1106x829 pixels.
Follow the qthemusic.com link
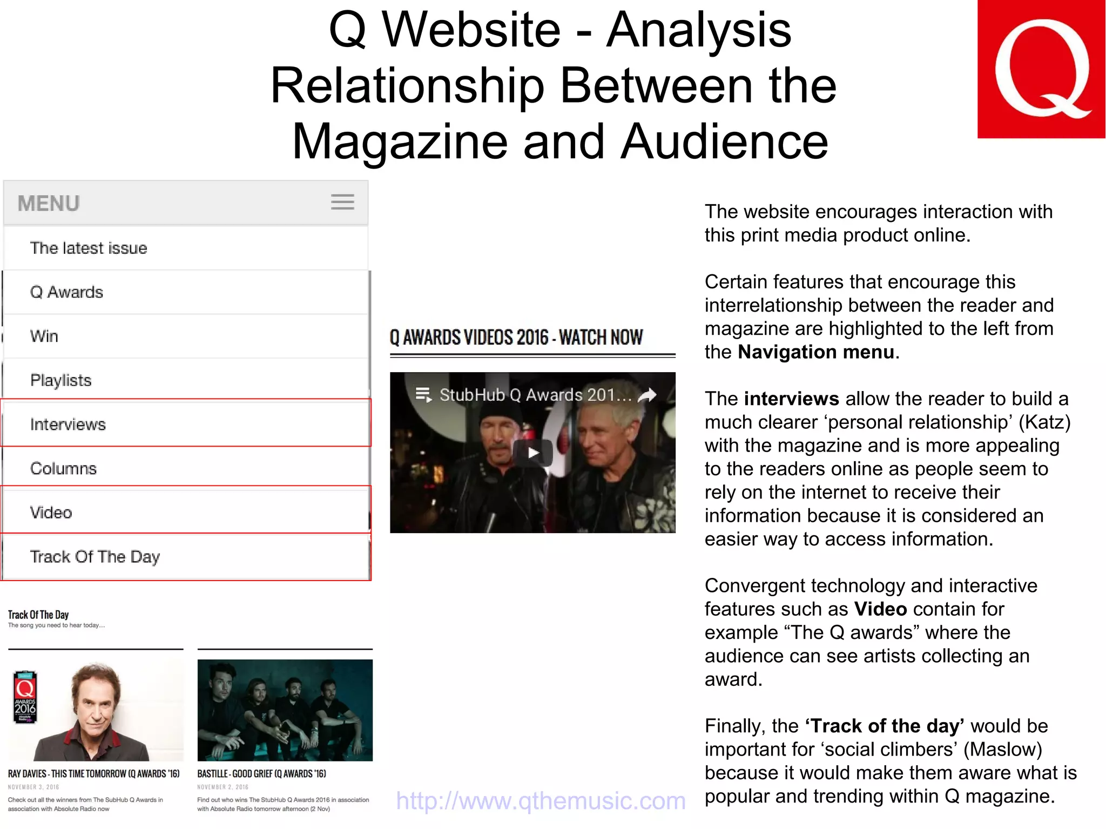point(541,800)
